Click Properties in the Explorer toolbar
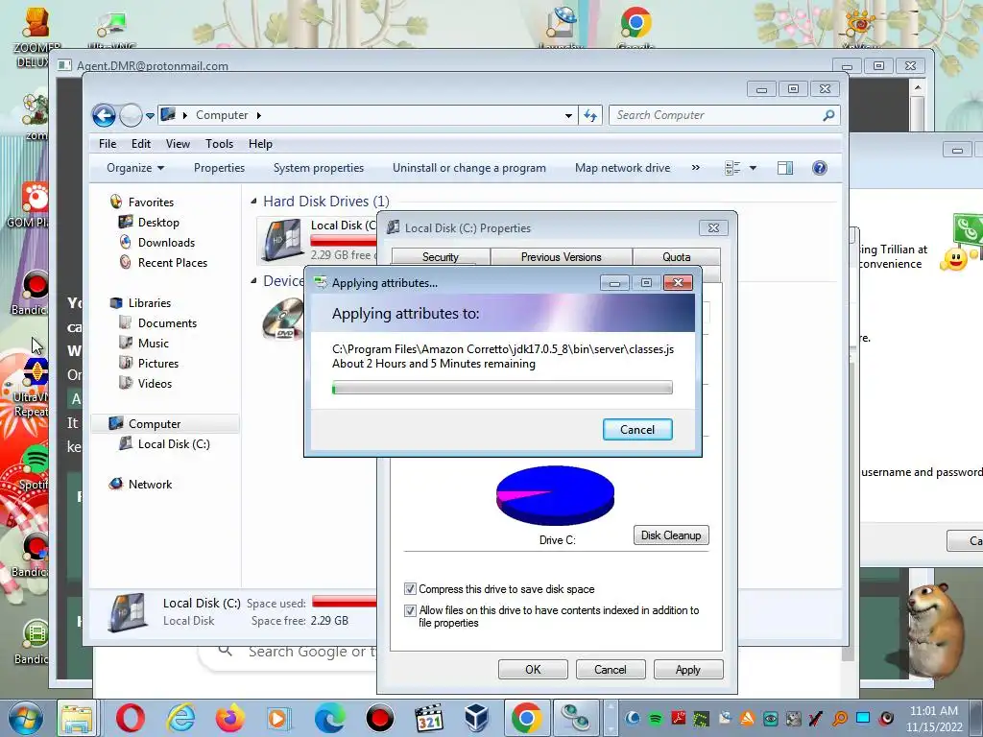 pos(219,168)
